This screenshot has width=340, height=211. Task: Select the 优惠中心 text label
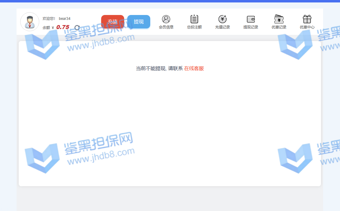(x=307, y=27)
